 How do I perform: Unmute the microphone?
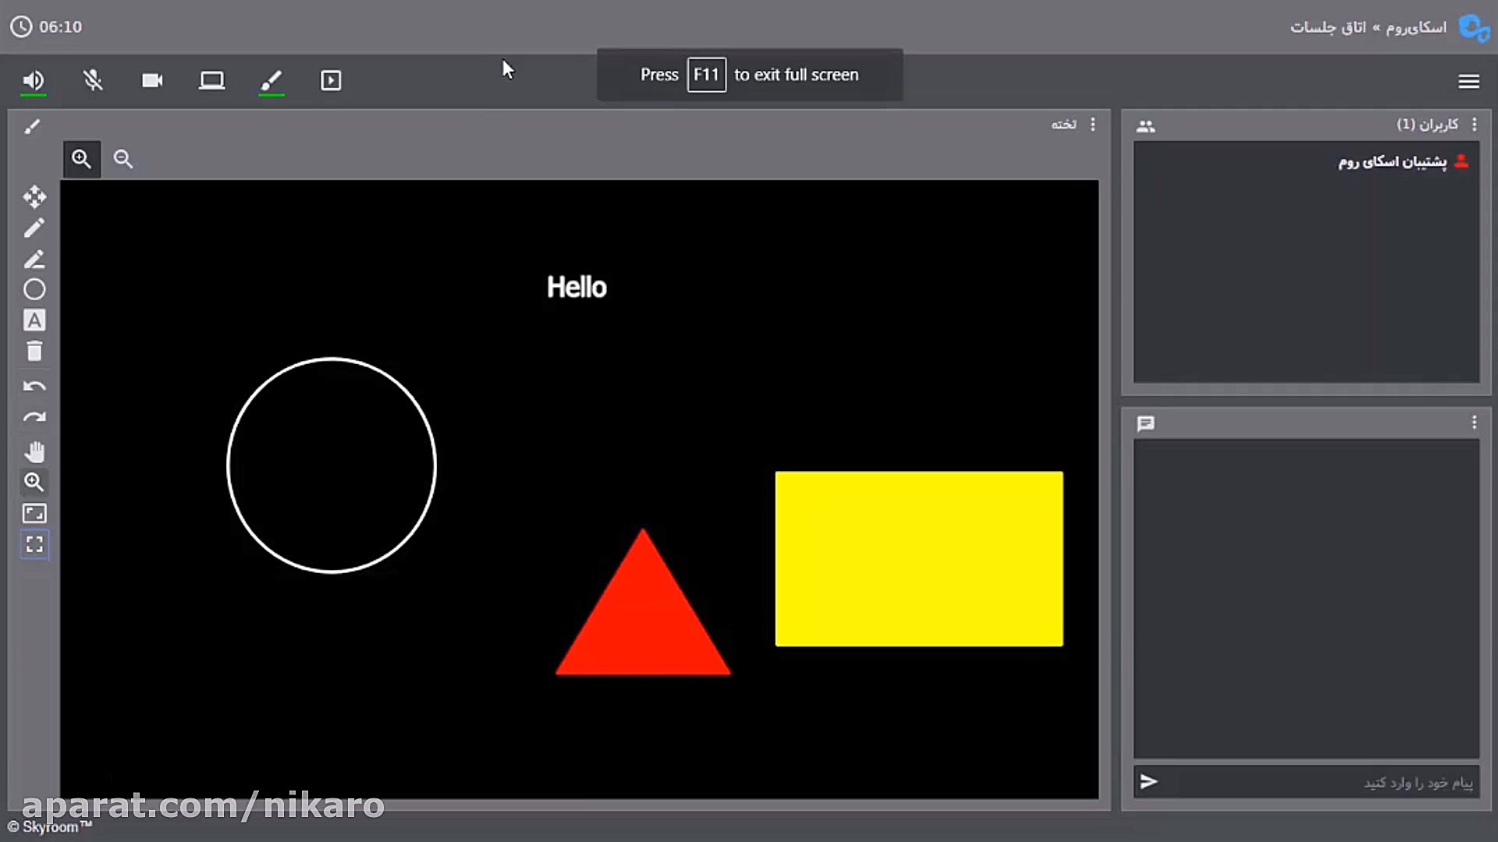pyautogui.click(x=93, y=80)
